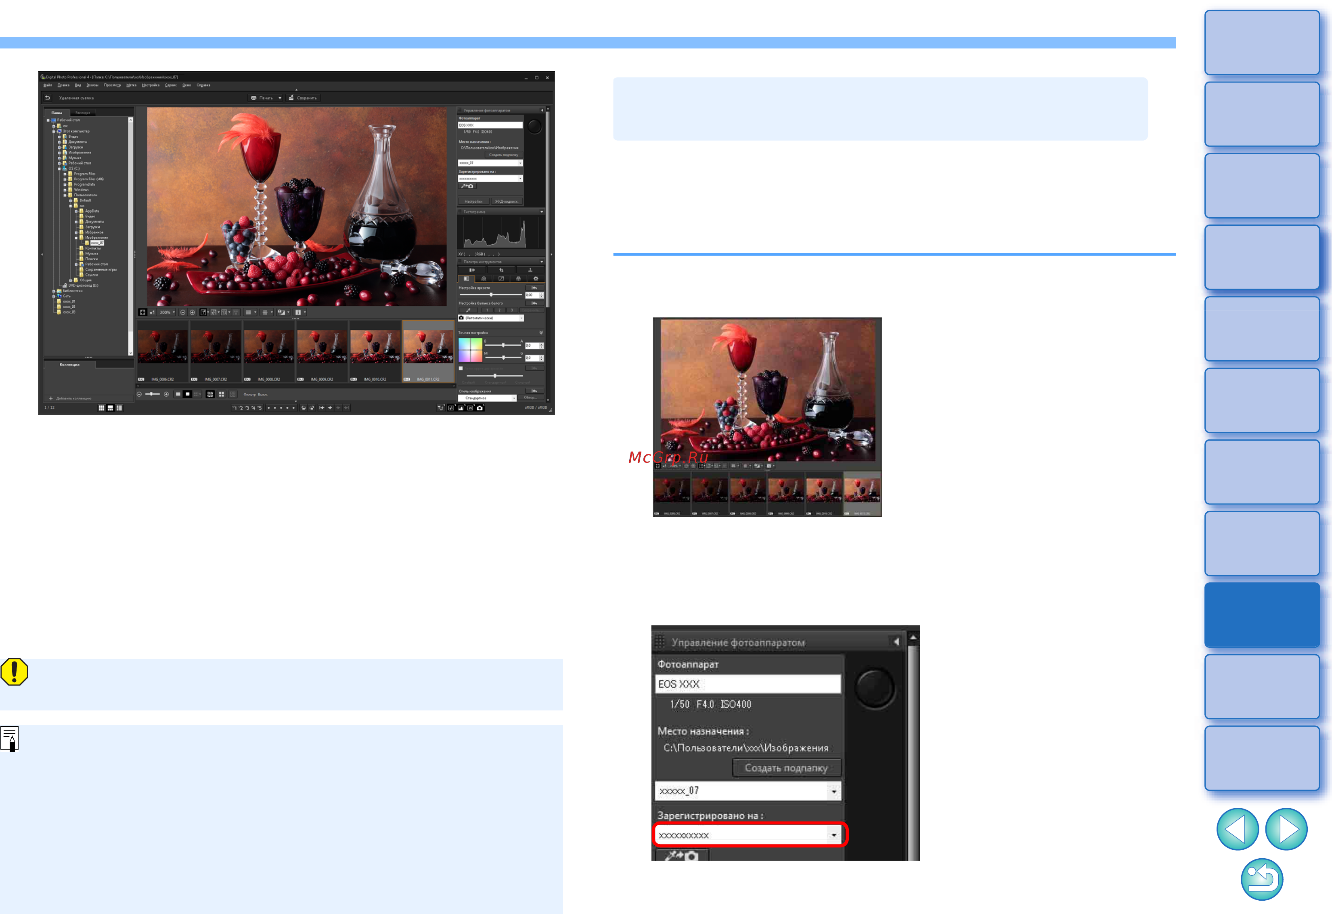Click the Печать button
This screenshot has width=1332, height=914.
pyautogui.click(x=262, y=97)
